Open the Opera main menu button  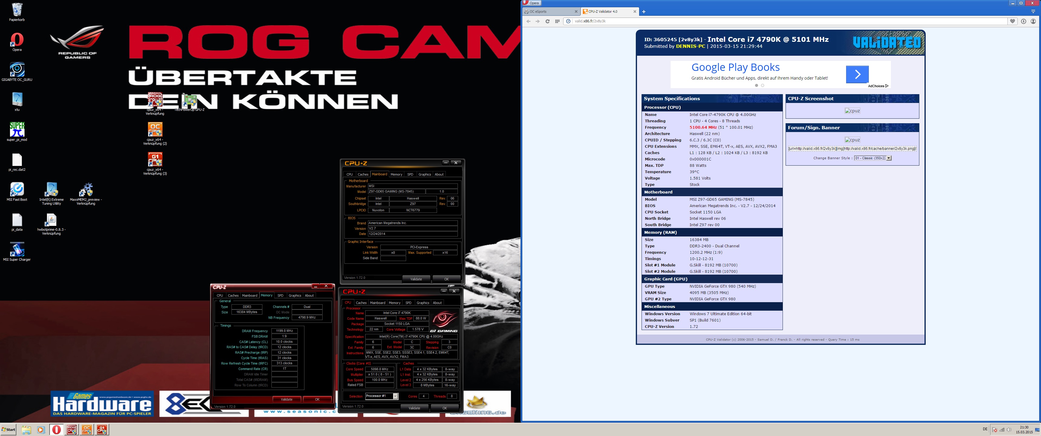pyautogui.click(x=531, y=3)
